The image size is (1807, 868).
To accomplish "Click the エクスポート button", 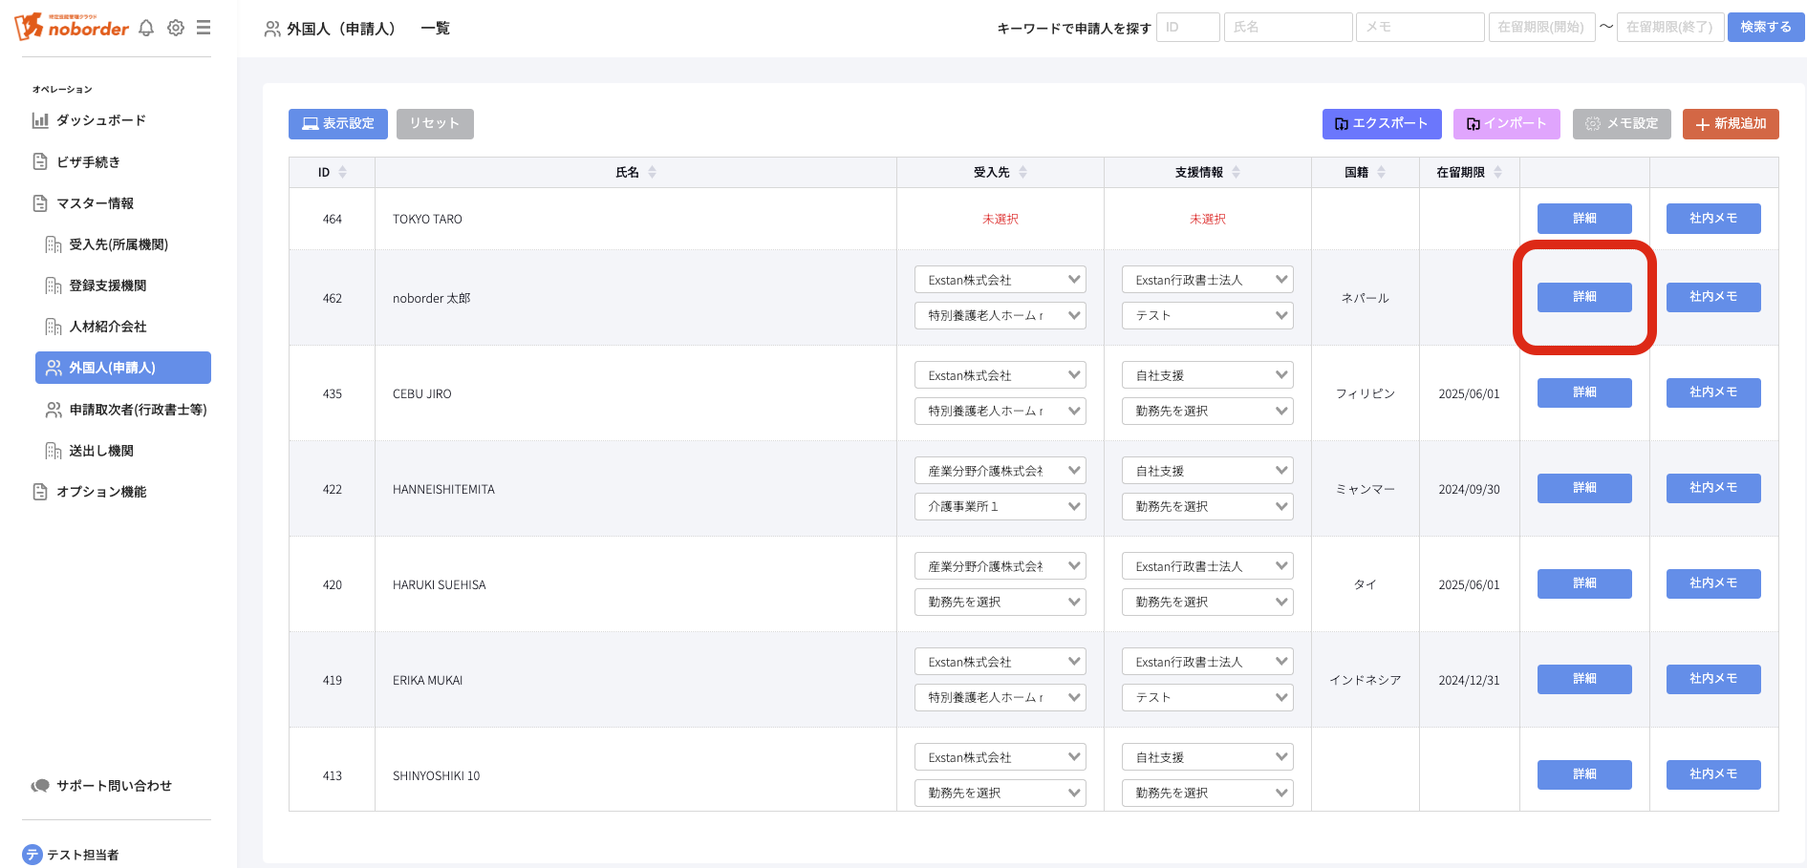I will tap(1381, 124).
